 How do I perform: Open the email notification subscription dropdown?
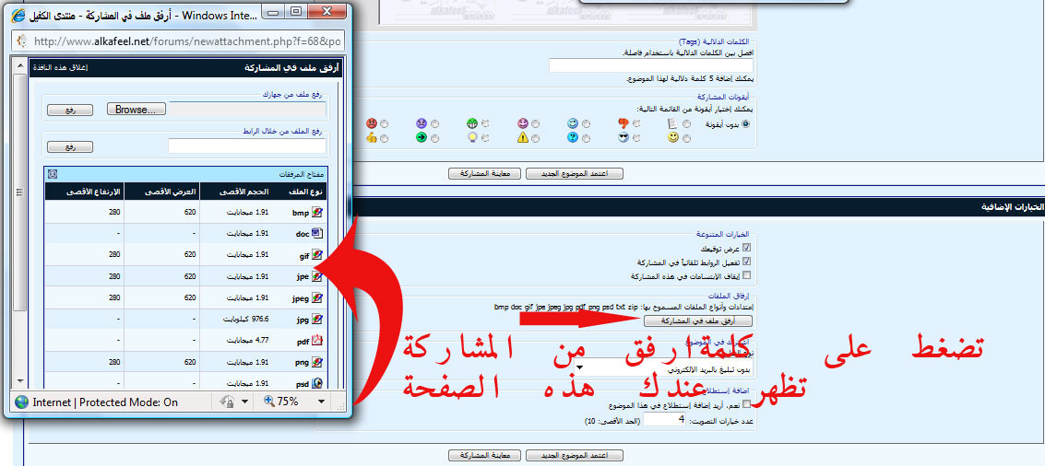[591, 367]
